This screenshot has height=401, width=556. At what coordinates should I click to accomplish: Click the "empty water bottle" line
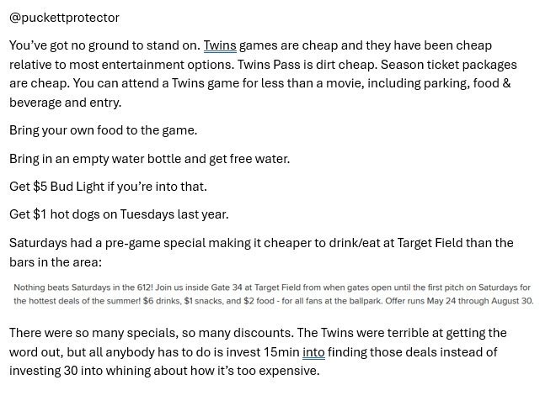(149, 159)
